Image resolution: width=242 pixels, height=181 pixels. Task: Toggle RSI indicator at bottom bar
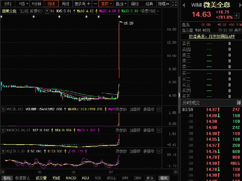click(x=98, y=178)
